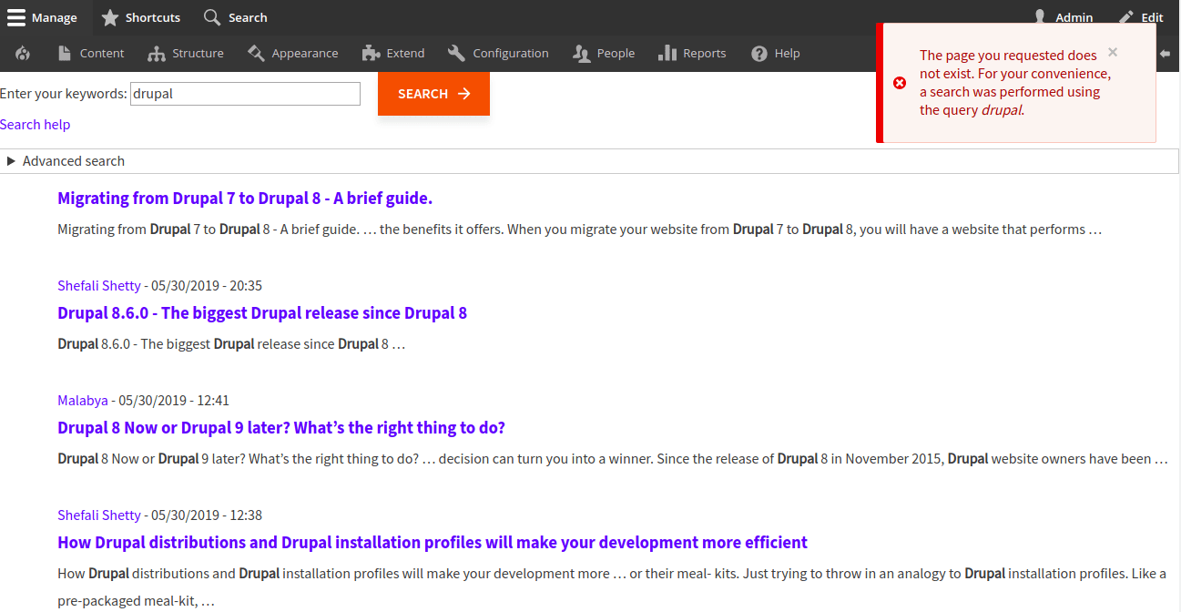Screen dimensions: 1181x612
Task: Click the date text 05/30/2019 - 12:41
Action: 174,401
